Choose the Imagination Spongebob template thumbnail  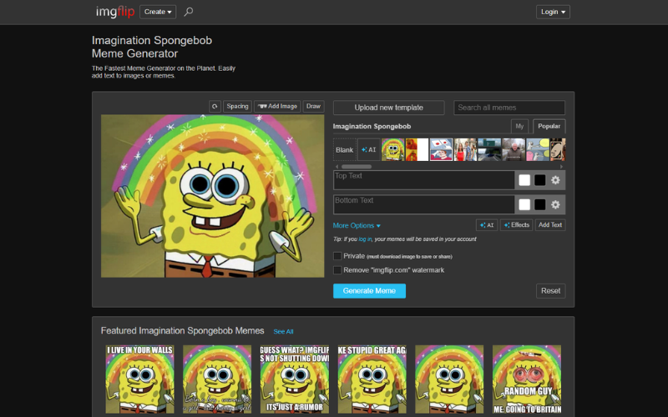click(392, 150)
